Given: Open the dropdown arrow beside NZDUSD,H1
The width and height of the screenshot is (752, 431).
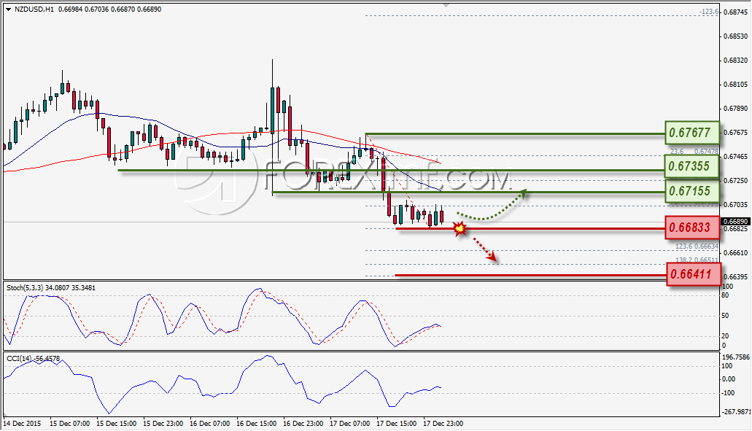Looking at the screenshot, I should click(8, 9).
